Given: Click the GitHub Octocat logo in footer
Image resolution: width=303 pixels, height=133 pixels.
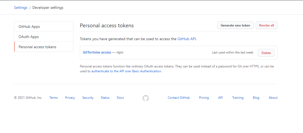Looking at the screenshot, I should pyautogui.click(x=146, y=98).
